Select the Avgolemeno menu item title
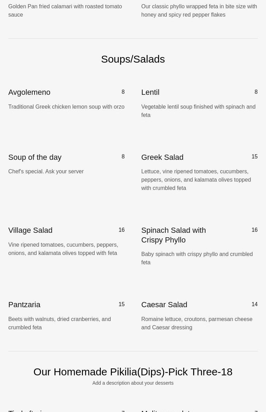 29,92
